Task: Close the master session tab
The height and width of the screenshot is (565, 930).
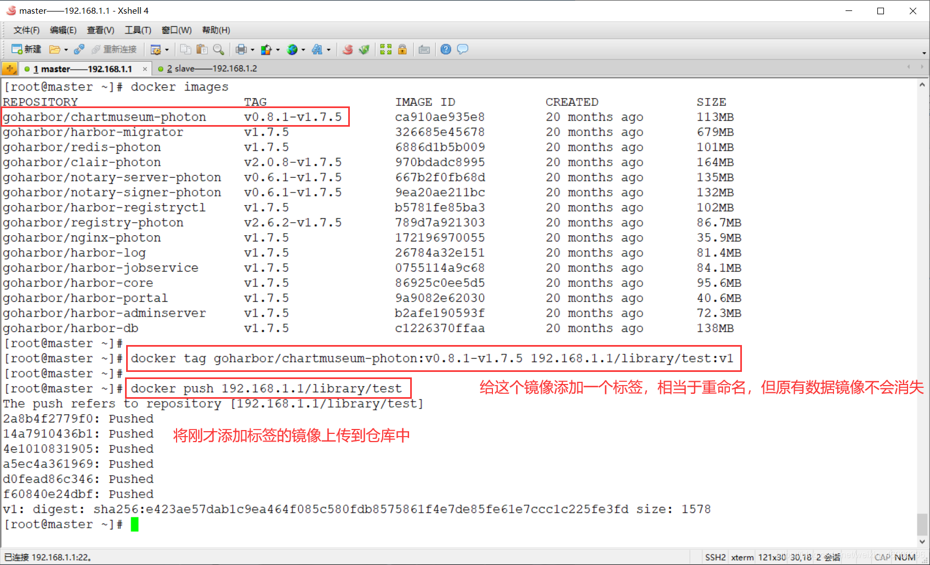Action: (x=145, y=69)
